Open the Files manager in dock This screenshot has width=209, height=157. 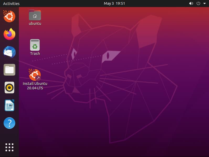9,70
